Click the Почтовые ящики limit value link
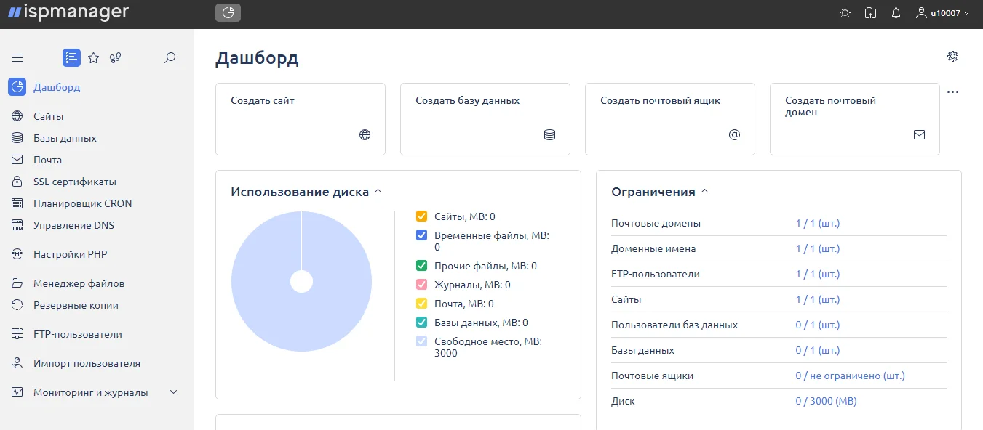The image size is (983, 430). 850,376
